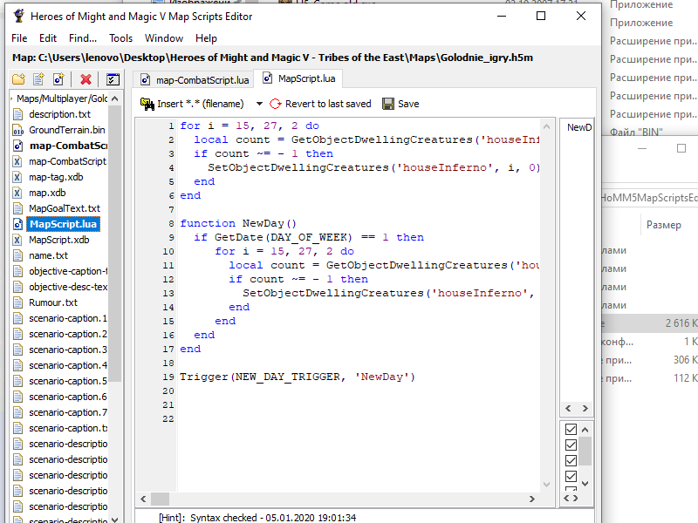Switch to the map-CombatScript.lua tab
This screenshot has height=523, width=698.
pos(194,79)
